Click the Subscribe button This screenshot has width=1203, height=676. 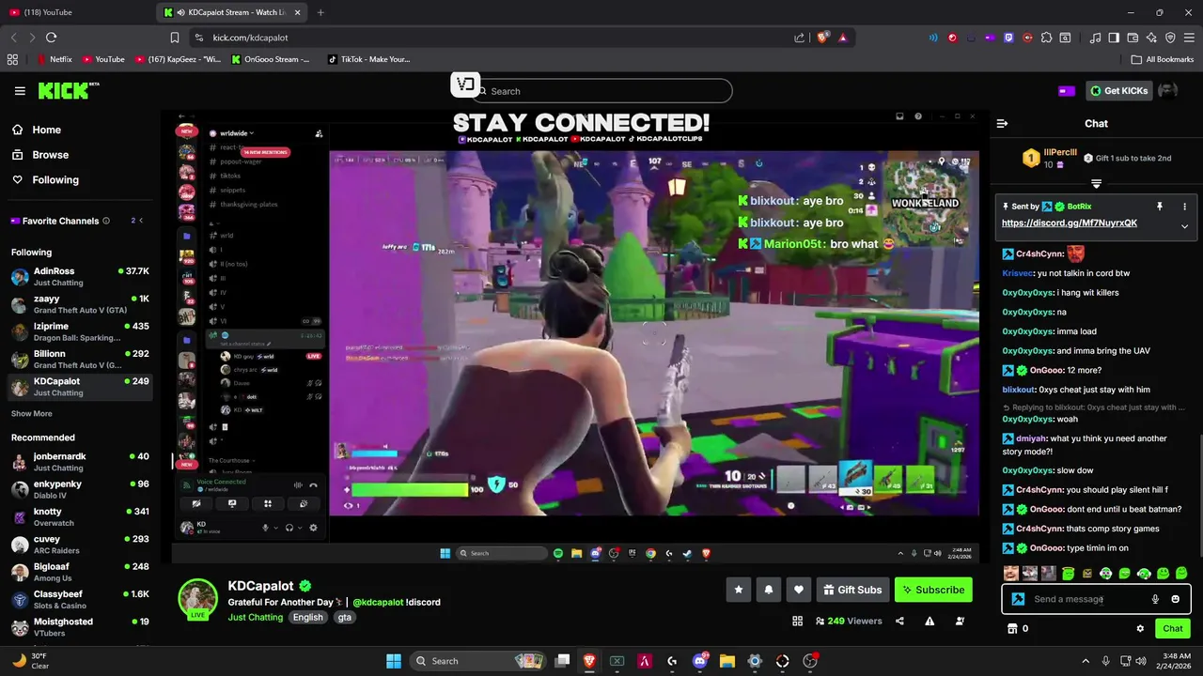tap(933, 590)
